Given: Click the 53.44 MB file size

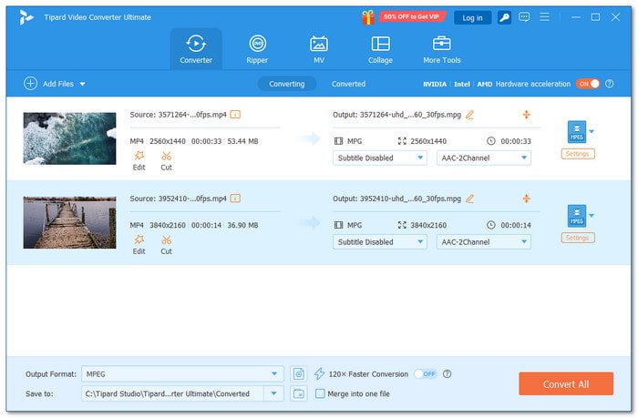Looking at the screenshot, I should (242, 141).
